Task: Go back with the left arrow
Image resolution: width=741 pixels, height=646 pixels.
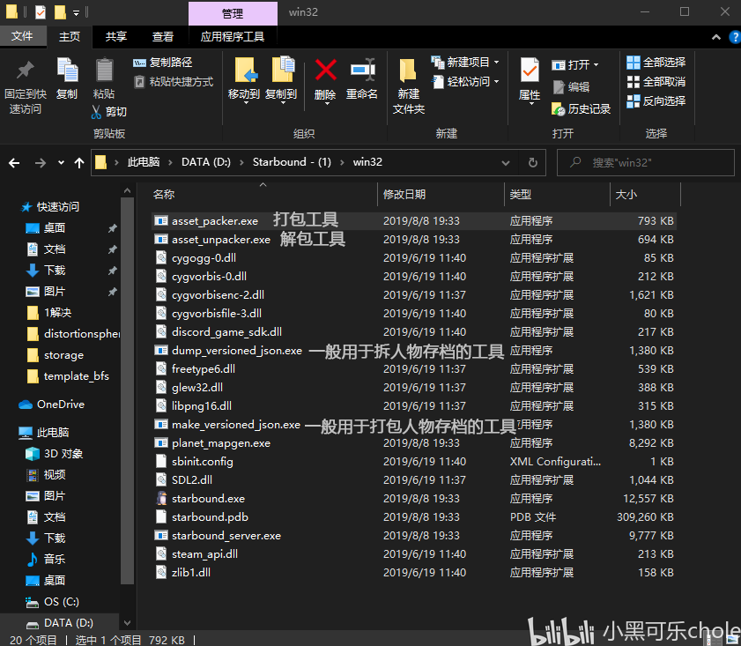Action: click(x=14, y=163)
